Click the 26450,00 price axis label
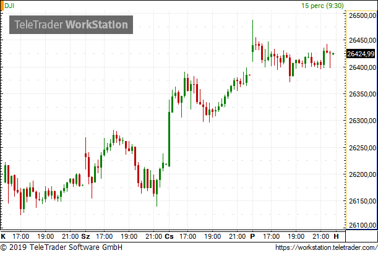378x253 pixels. point(363,40)
